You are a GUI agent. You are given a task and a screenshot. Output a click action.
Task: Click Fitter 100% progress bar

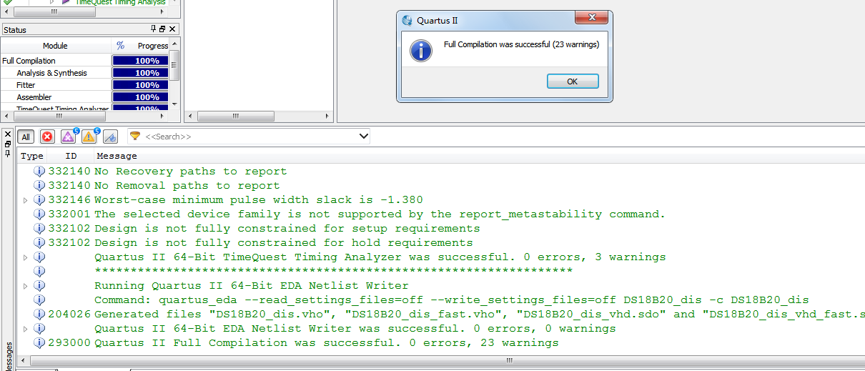pos(140,85)
